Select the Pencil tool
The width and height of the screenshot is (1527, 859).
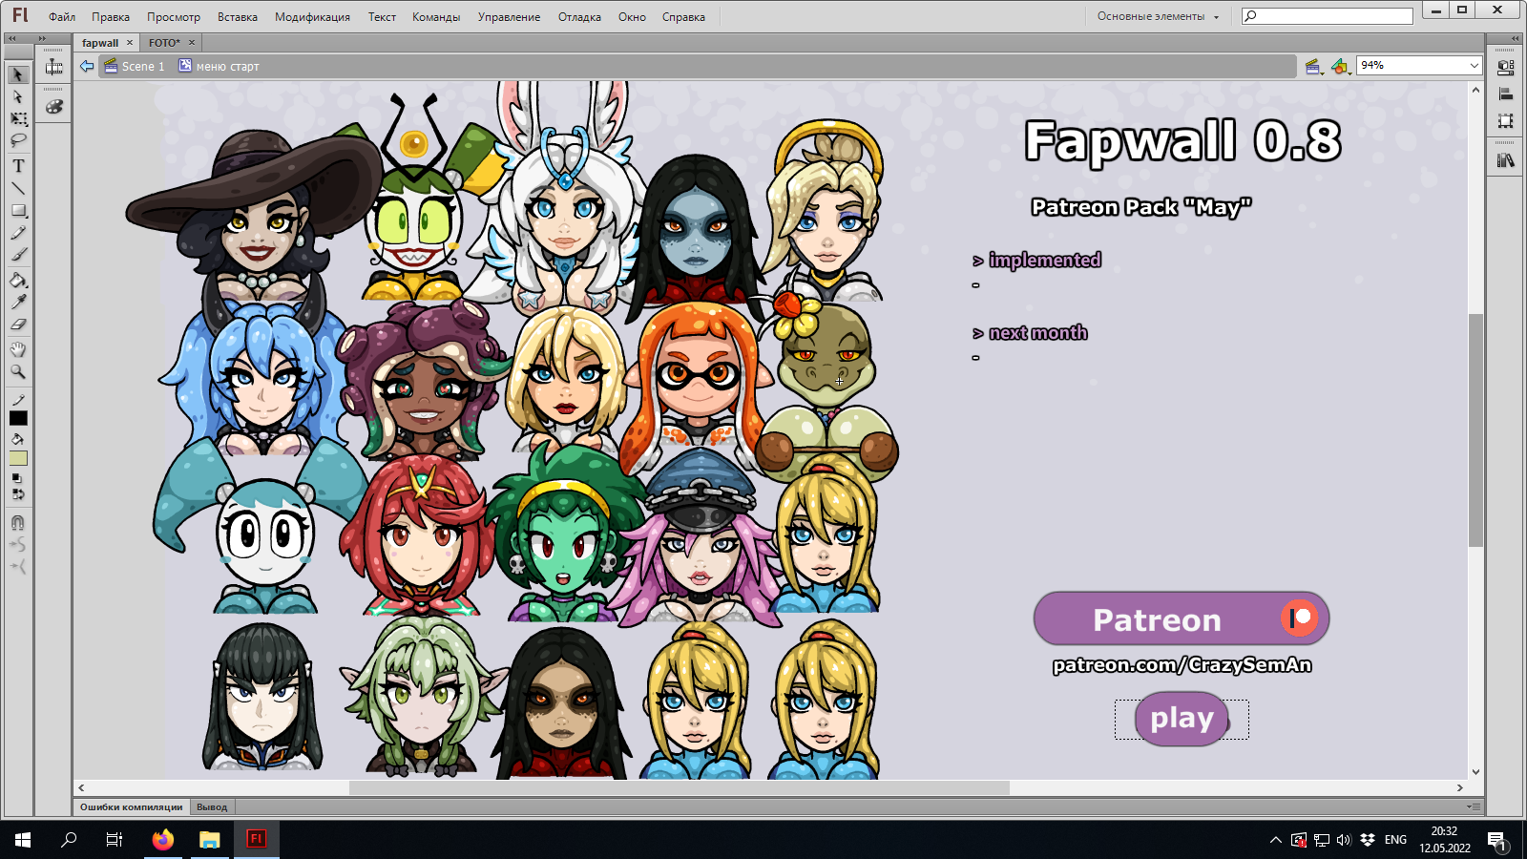tap(18, 233)
